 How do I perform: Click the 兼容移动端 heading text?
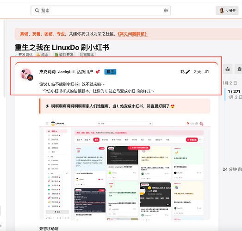(49, 229)
